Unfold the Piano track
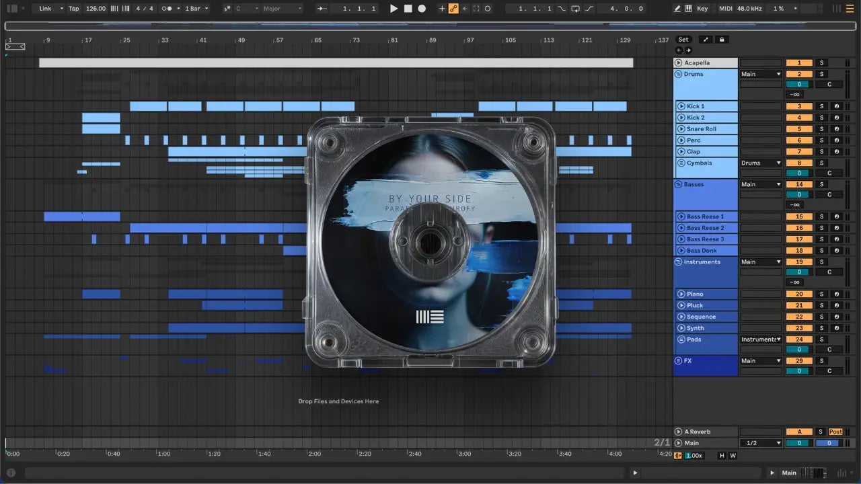Image resolution: width=861 pixels, height=484 pixels. pyautogui.click(x=681, y=294)
